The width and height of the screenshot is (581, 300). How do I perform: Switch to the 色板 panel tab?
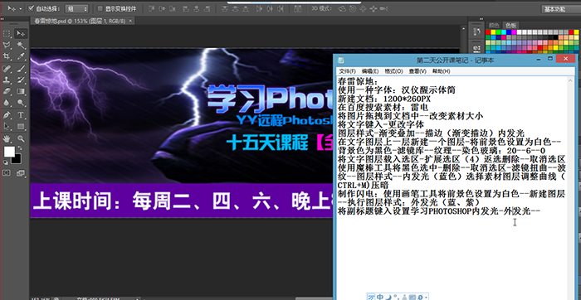coord(511,25)
